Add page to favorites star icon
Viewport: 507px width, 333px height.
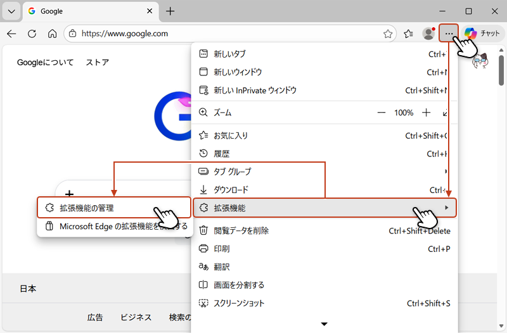coord(388,34)
